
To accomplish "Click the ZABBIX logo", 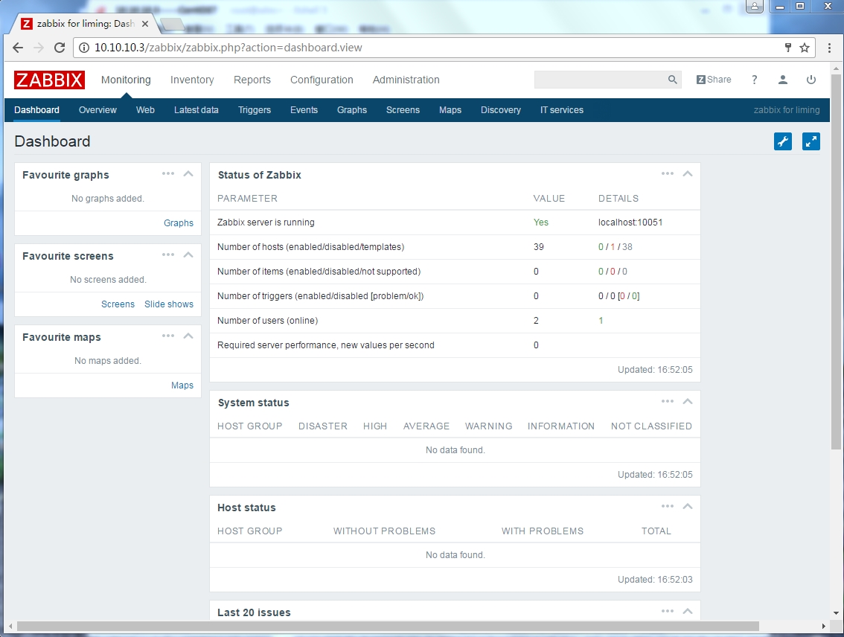I will [49, 80].
